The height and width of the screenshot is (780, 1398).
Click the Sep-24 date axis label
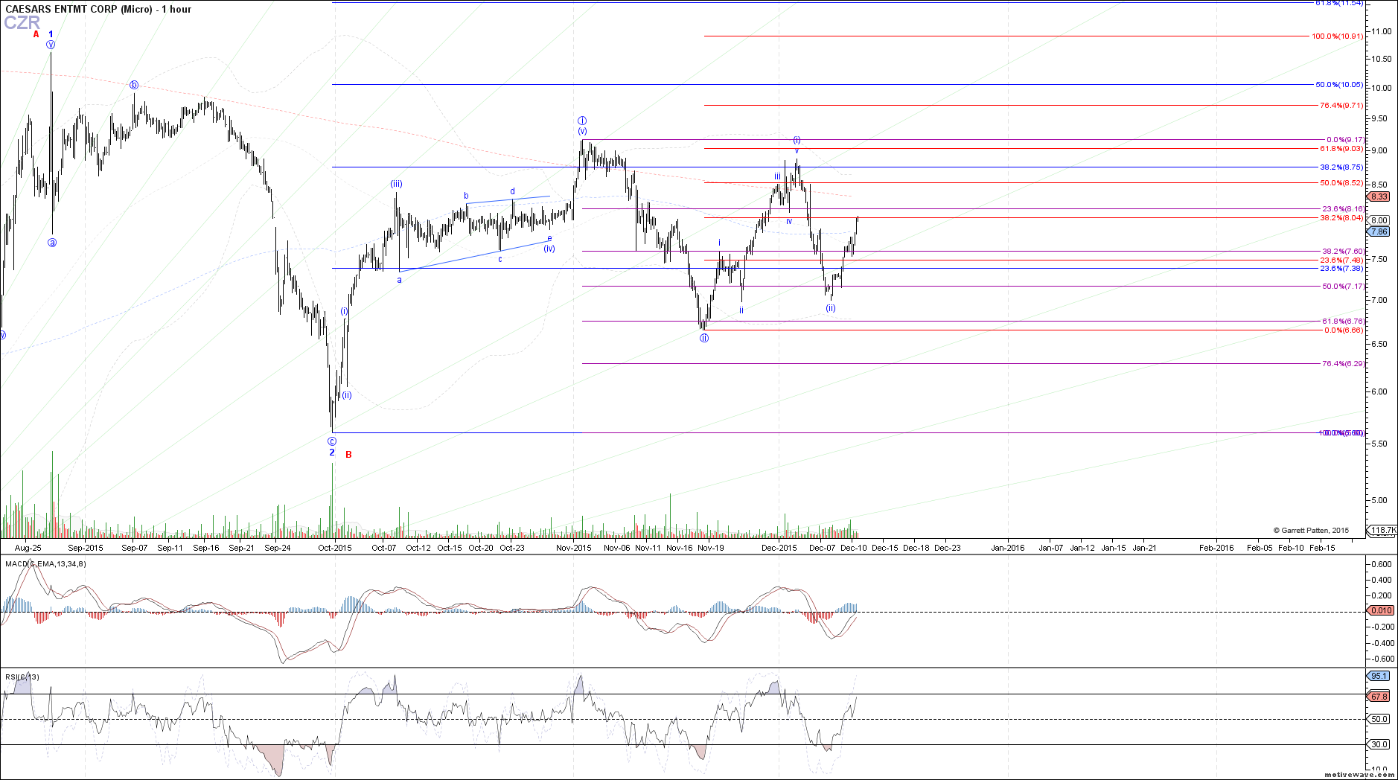click(278, 548)
